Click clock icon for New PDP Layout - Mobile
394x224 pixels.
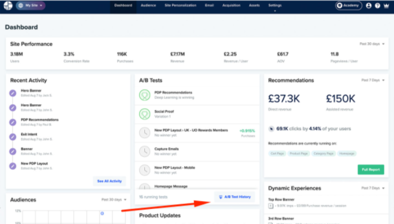point(145,170)
